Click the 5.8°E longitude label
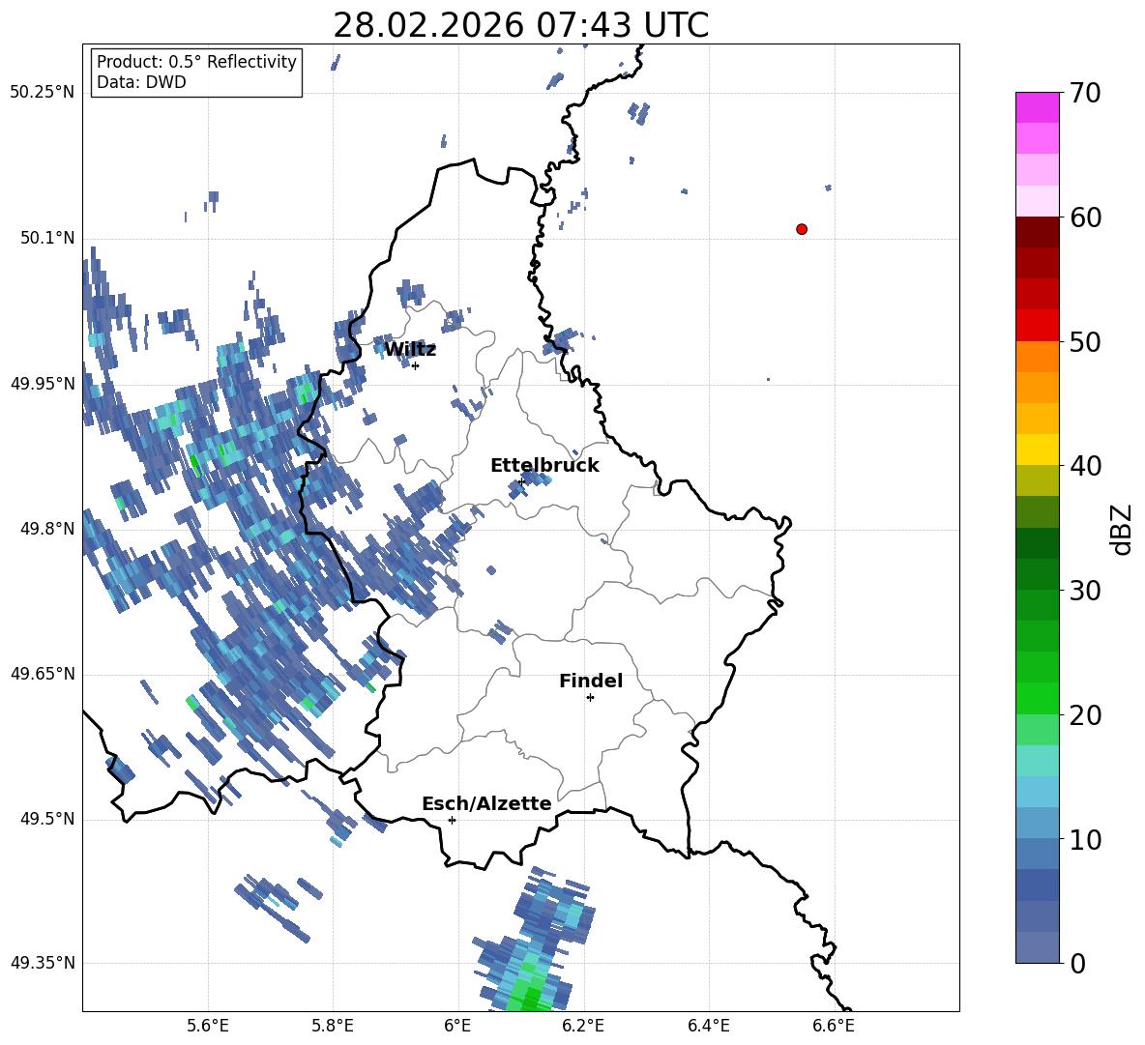The width and height of the screenshot is (1145, 1045). (x=333, y=1026)
